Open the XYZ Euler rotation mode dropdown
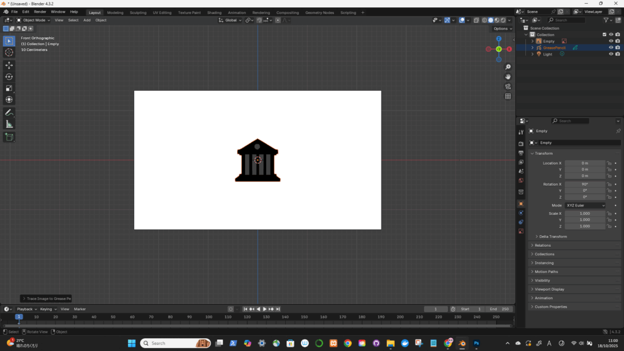This screenshot has height=351, width=624. tap(586, 205)
